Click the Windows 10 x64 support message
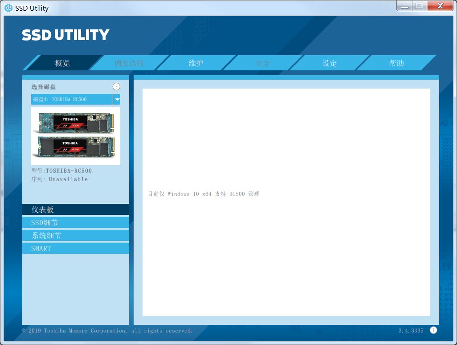 [204, 194]
